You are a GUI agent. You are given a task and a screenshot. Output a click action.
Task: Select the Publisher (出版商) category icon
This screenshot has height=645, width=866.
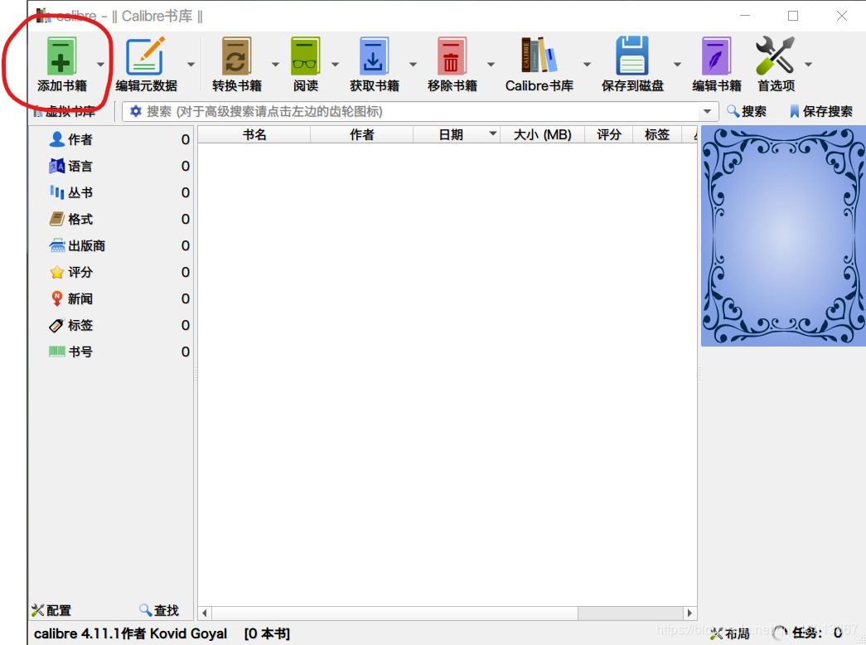57,245
